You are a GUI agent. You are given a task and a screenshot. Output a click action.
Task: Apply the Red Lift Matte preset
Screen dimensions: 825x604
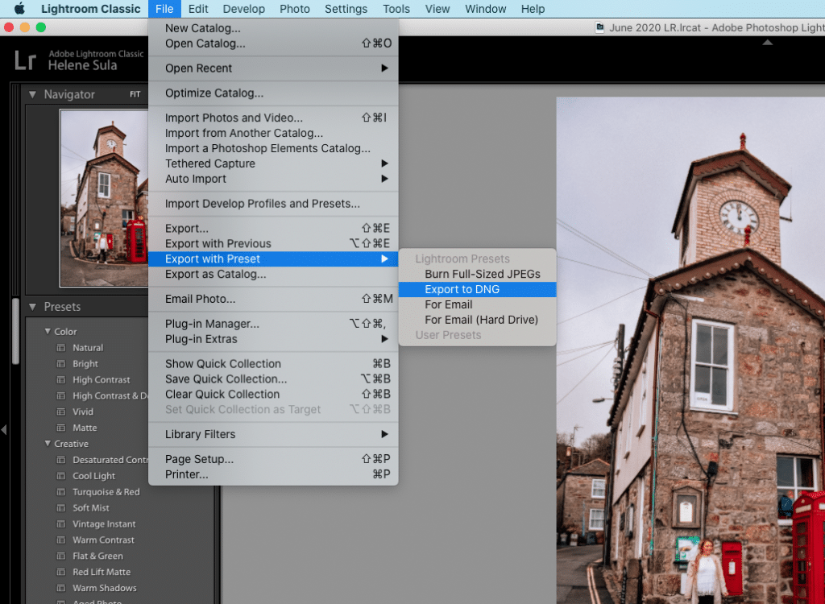pos(102,573)
